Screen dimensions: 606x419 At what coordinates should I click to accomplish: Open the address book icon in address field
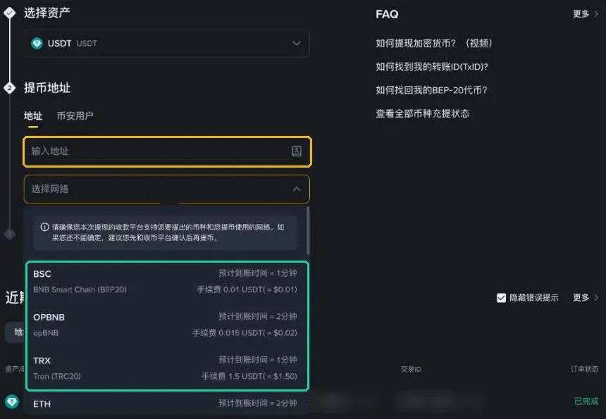297,151
